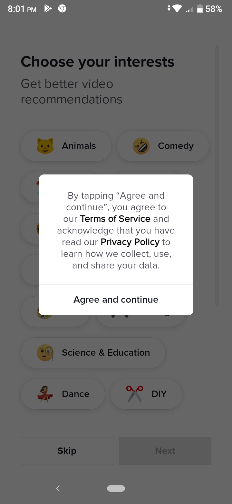Select the Animals interest chip
The height and width of the screenshot is (504, 232).
tap(66, 146)
